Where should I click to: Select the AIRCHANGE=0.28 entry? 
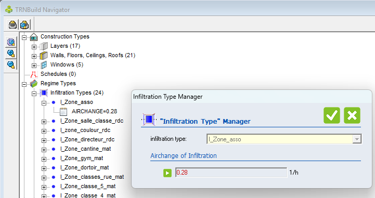coord(94,111)
